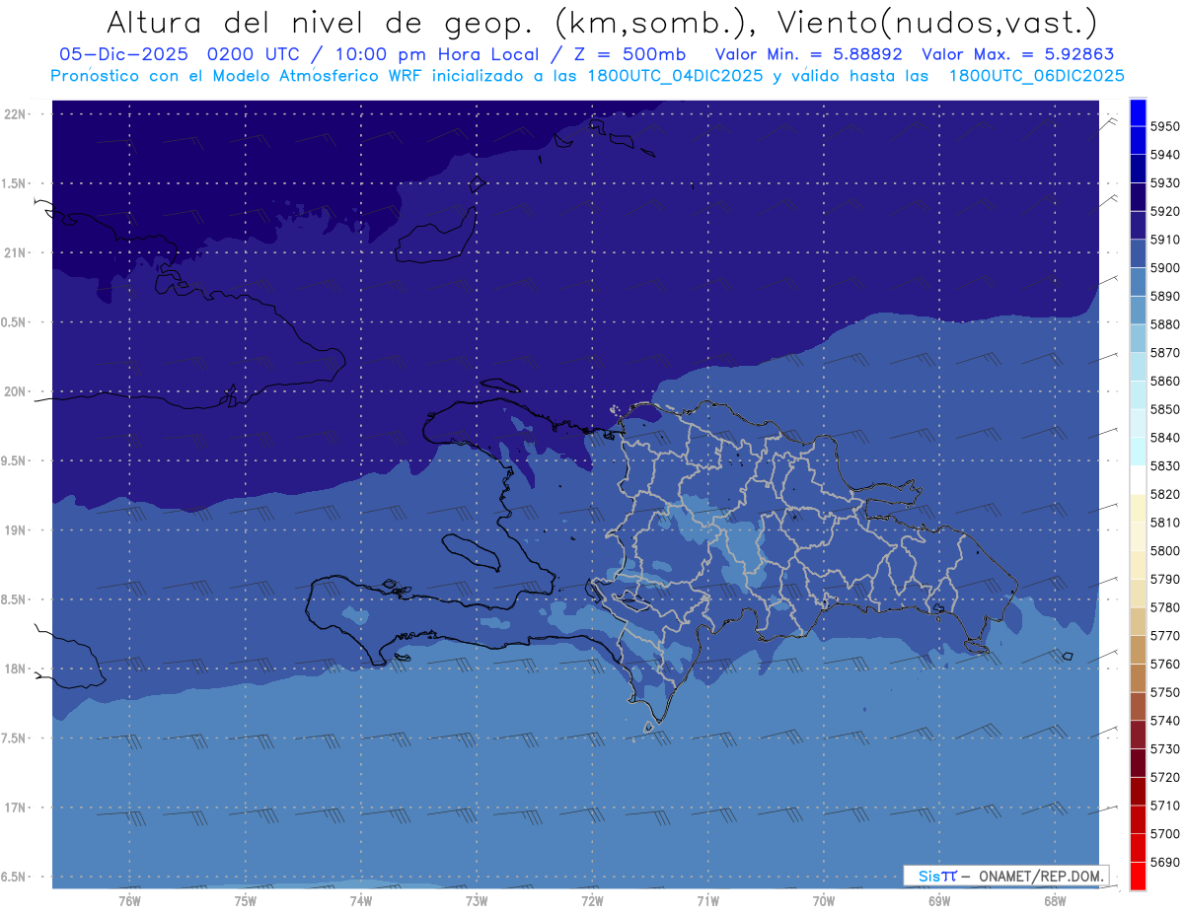The image size is (1184, 914).
Task: Select legend value "5850"
Action: pos(1166,409)
